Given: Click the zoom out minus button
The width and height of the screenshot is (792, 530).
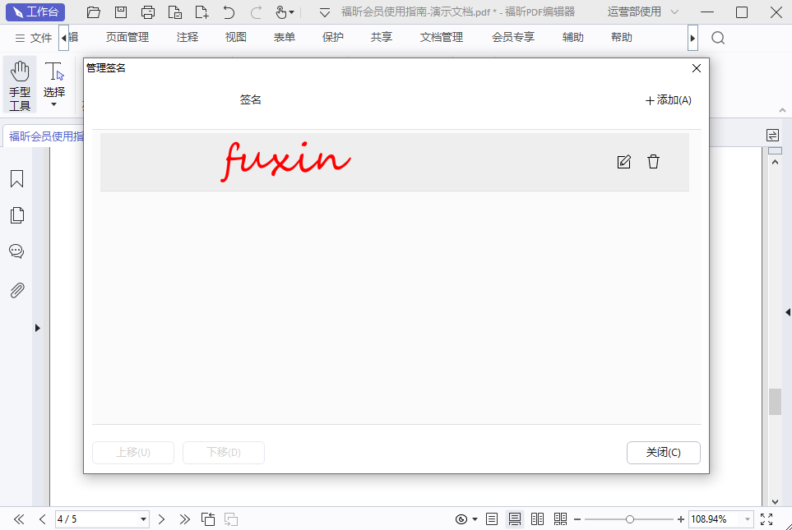Looking at the screenshot, I should 577,519.
